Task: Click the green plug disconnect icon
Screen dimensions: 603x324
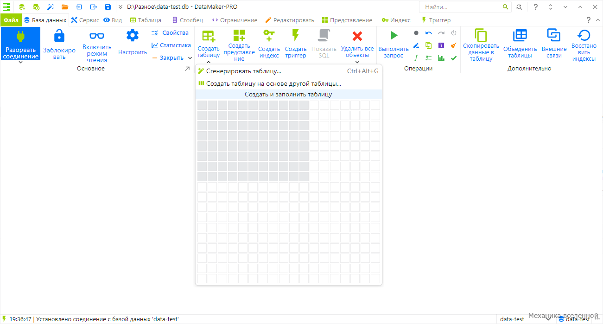Action: pyautogui.click(x=20, y=37)
